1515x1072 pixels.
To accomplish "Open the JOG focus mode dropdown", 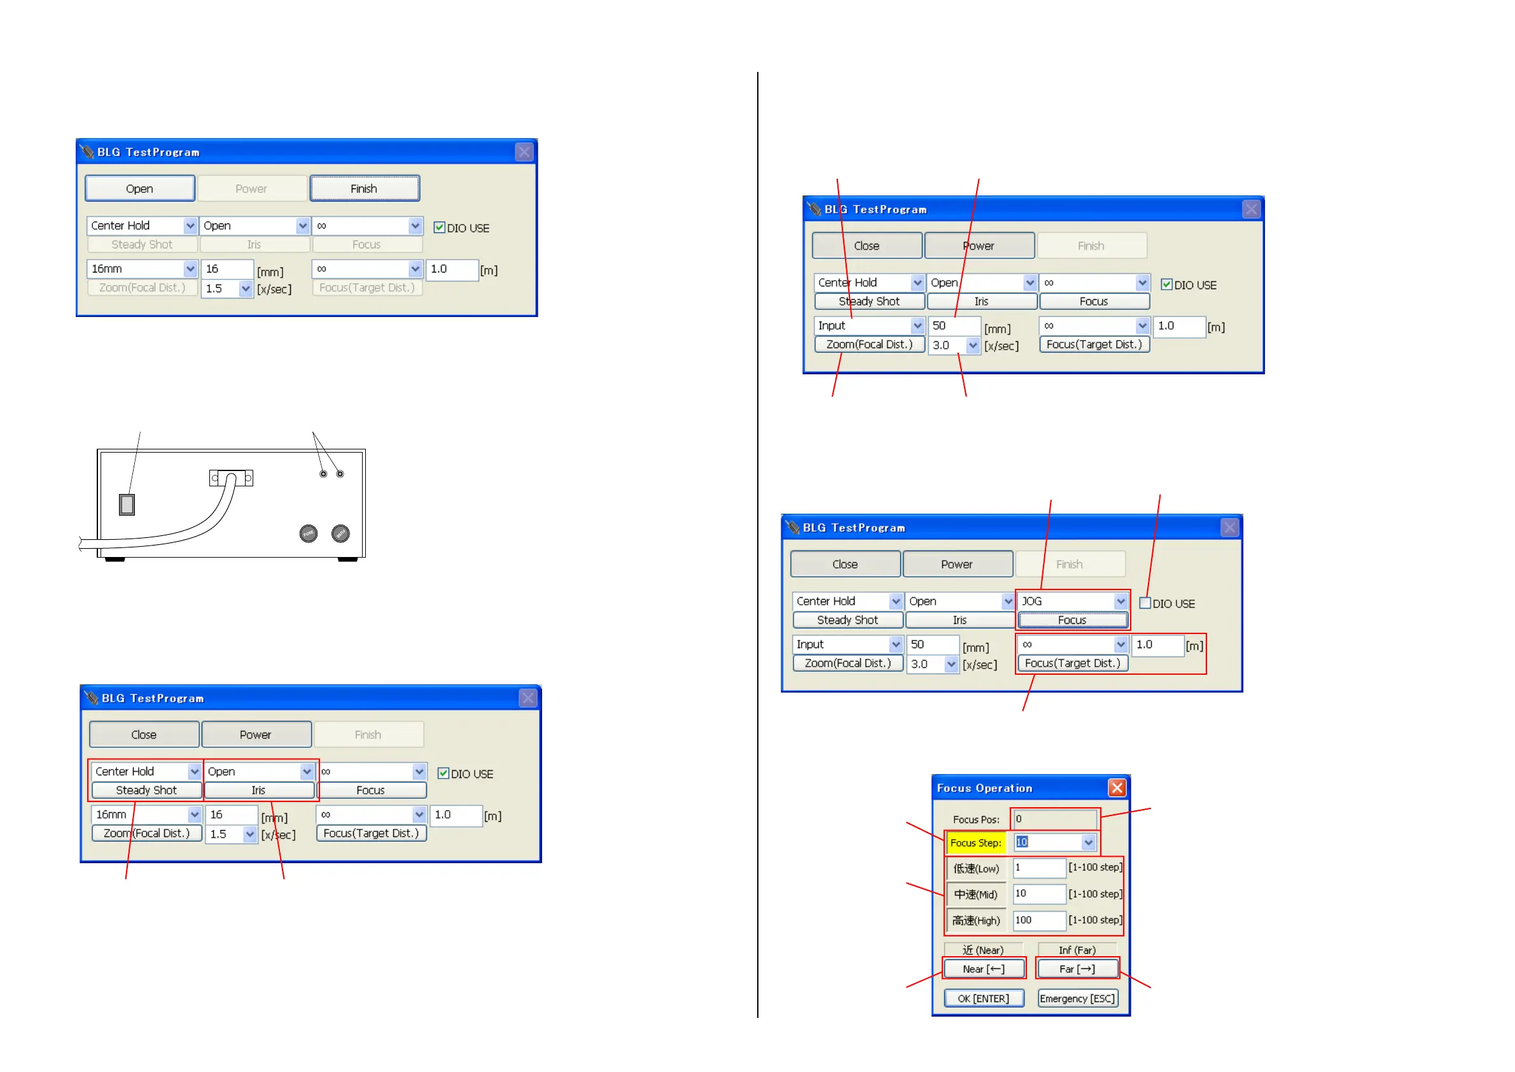I will click(1121, 602).
